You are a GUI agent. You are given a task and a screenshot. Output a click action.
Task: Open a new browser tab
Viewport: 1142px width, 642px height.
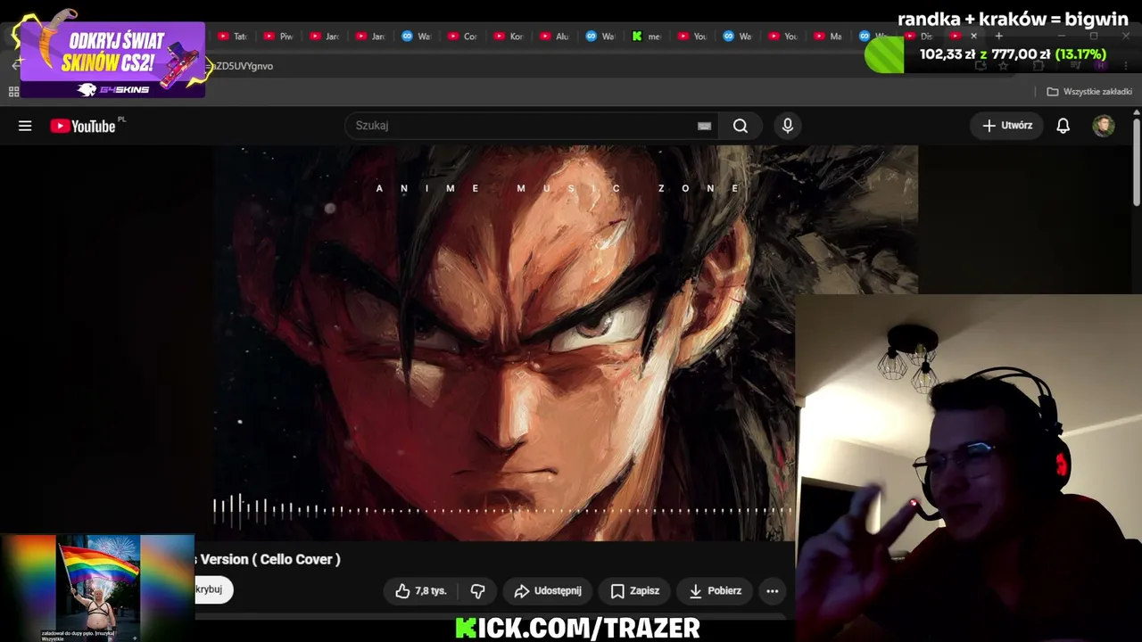998,36
